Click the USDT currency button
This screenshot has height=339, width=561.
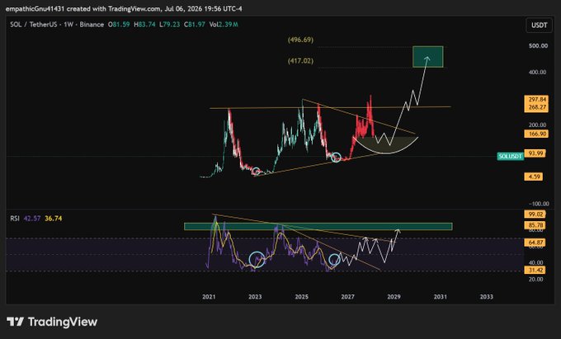(540, 25)
